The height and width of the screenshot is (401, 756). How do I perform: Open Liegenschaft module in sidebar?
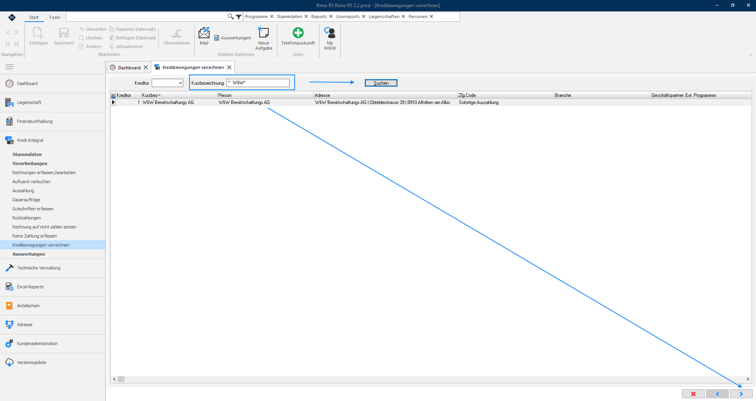tap(52, 102)
